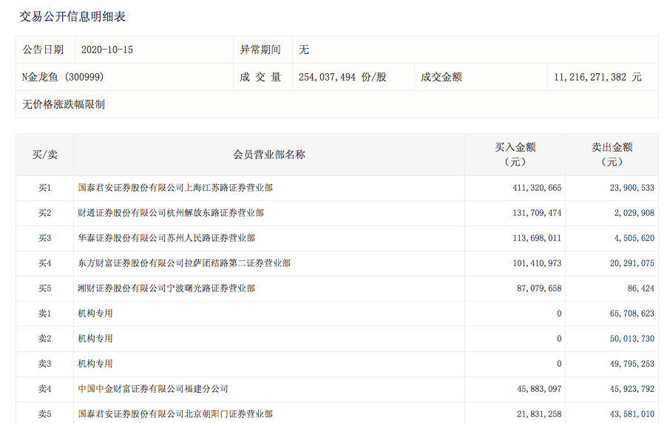Click 国泰君安证券北京朝阳门证券营业部
This screenshot has width=667, height=423.
tap(175, 413)
